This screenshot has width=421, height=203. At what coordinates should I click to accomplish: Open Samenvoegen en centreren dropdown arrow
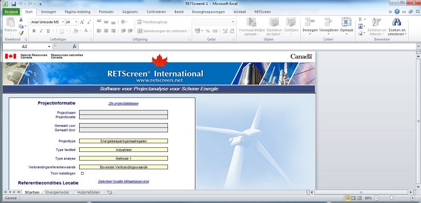(189, 31)
